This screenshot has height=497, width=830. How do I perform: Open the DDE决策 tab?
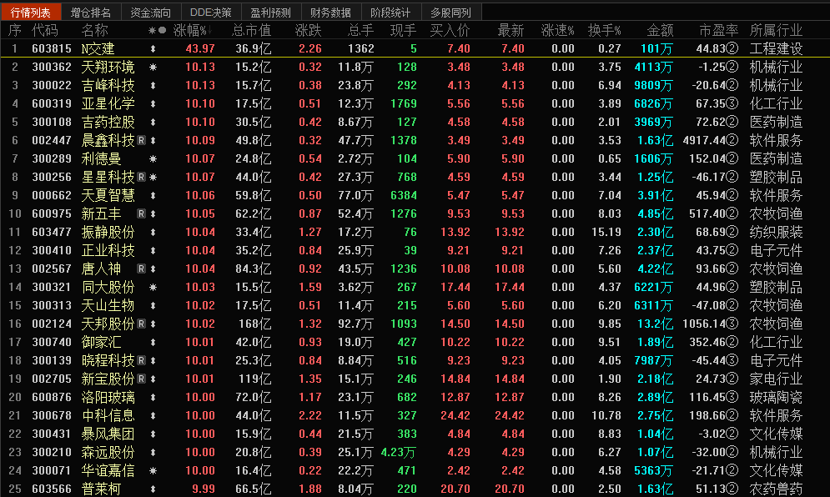point(210,13)
